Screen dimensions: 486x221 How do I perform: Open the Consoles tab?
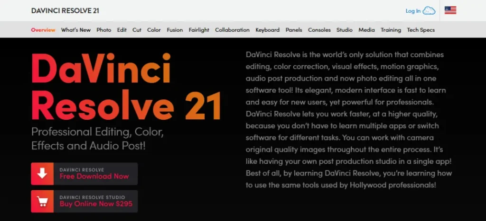click(x=319, y=30)
